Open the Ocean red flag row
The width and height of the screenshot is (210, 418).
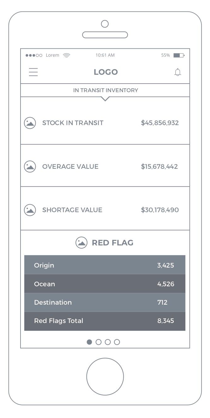pos(105,284)
